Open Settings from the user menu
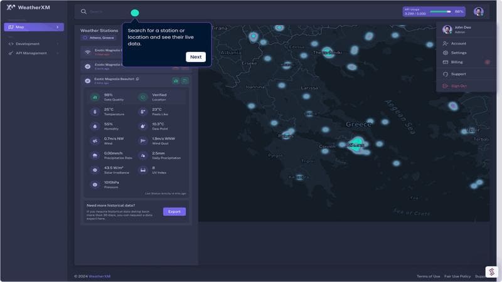The image size is (502, 282). click(x=458, y=53)
